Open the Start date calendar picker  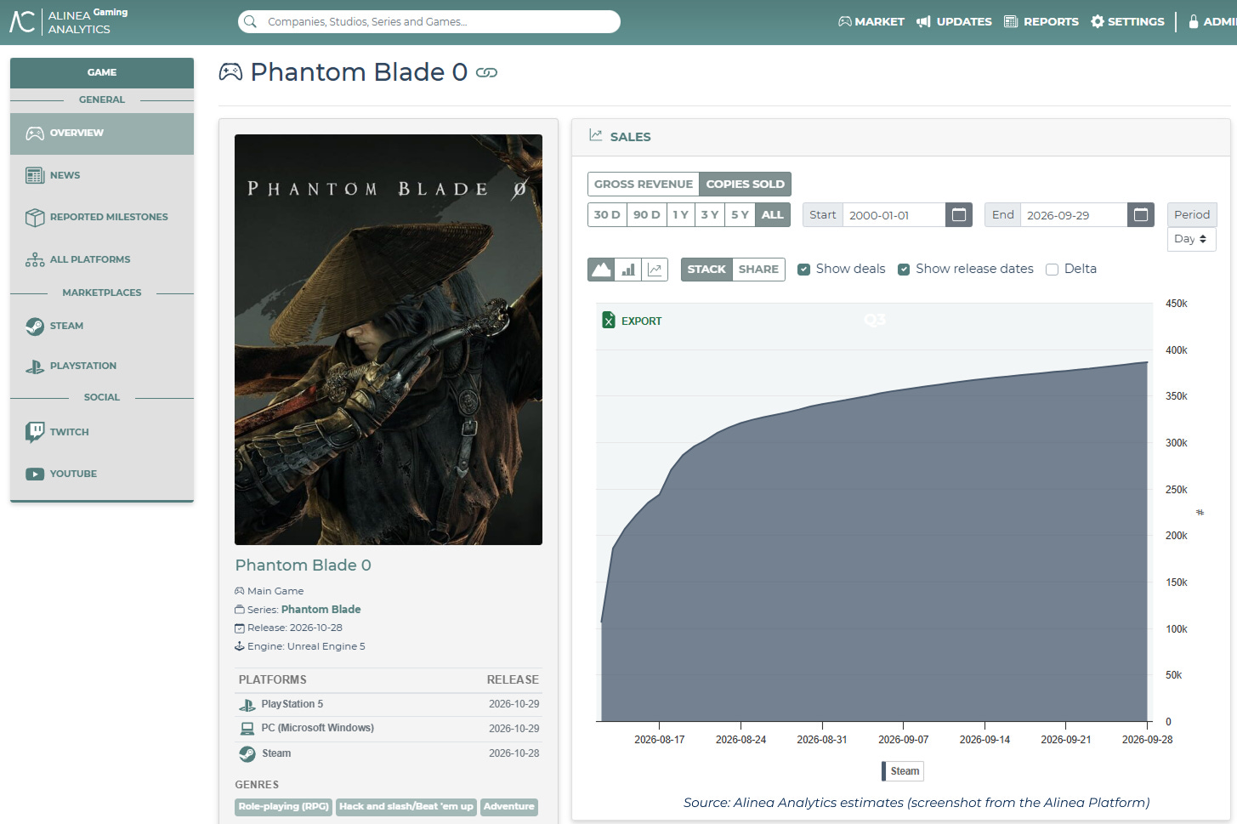coord(959,215)
